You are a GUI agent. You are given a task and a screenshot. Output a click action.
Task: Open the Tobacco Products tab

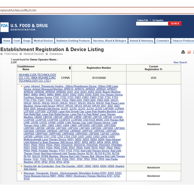[x=182, y=41]
